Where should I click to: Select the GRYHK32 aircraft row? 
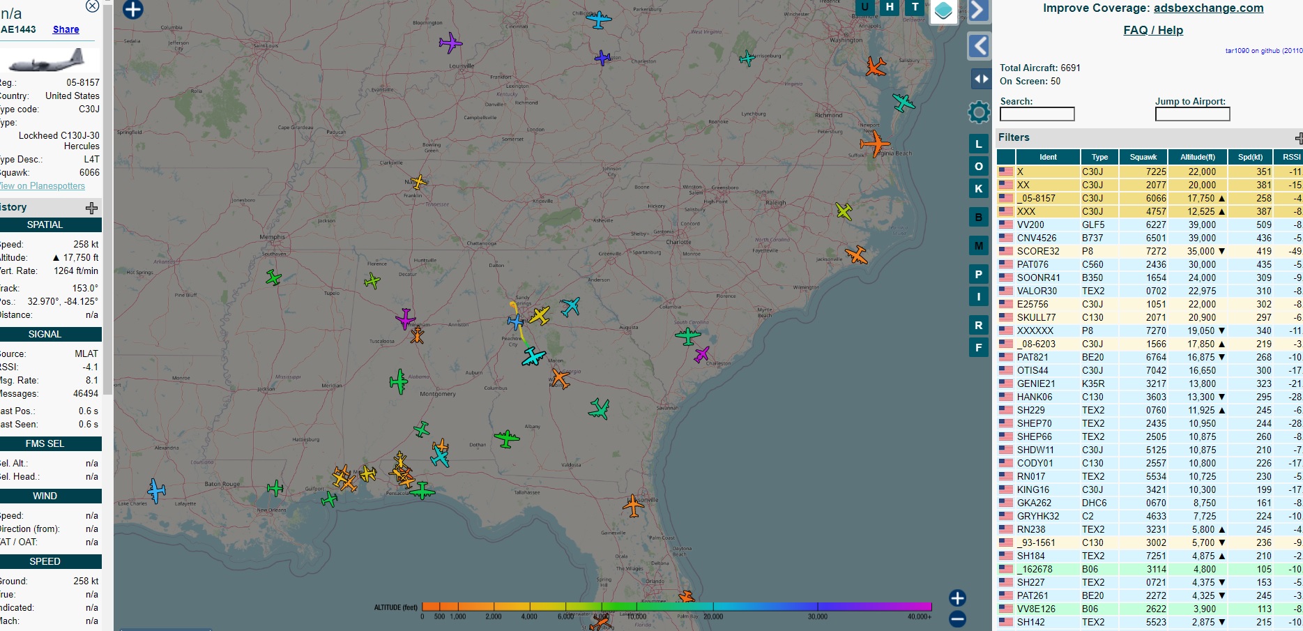1150,516
